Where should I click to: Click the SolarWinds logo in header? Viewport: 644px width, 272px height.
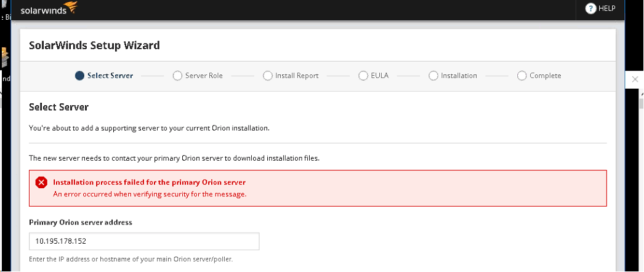pos(49,9)
